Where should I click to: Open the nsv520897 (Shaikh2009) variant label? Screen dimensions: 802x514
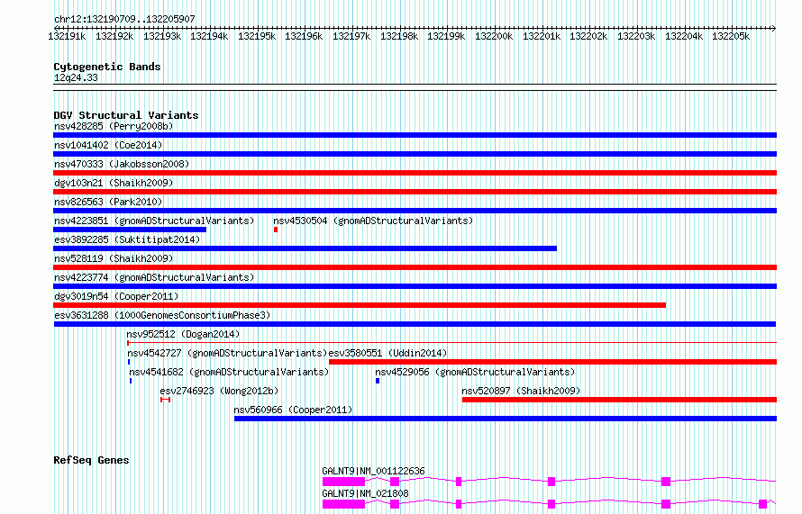point(521,391)
